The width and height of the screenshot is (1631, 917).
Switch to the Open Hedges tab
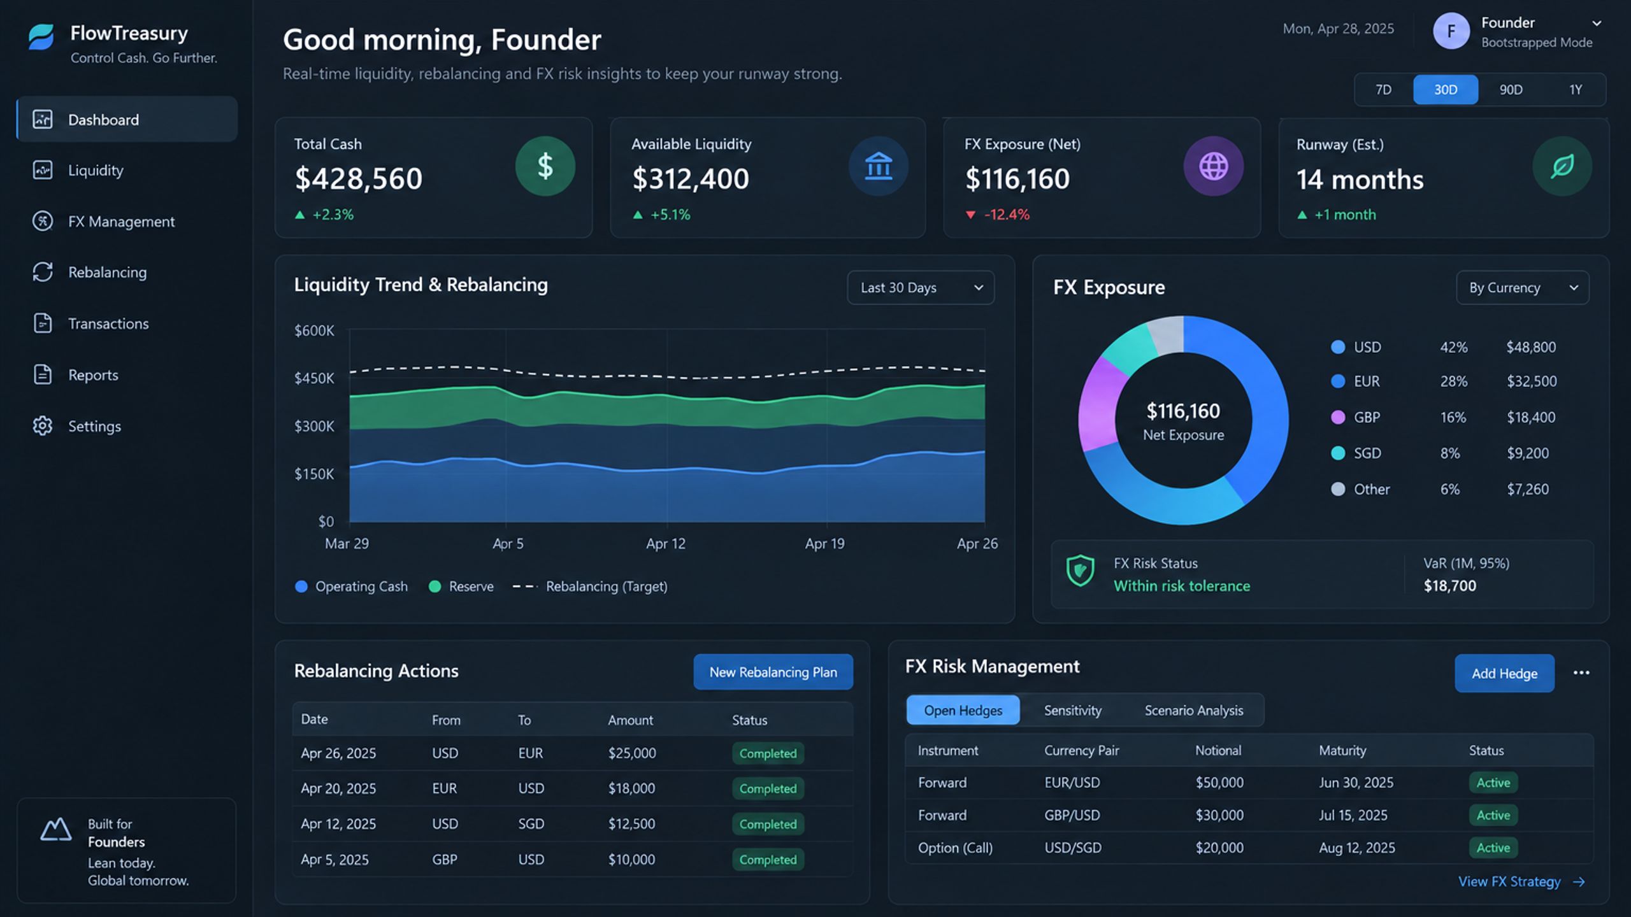click(963, 710)
